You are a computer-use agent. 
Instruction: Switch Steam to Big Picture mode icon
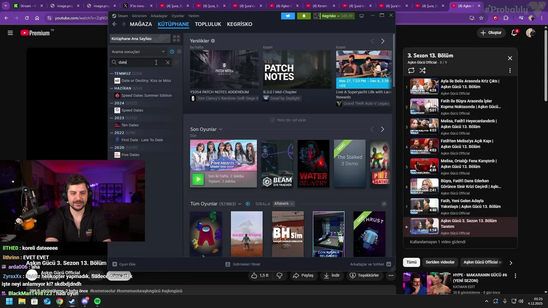[362, 16]
